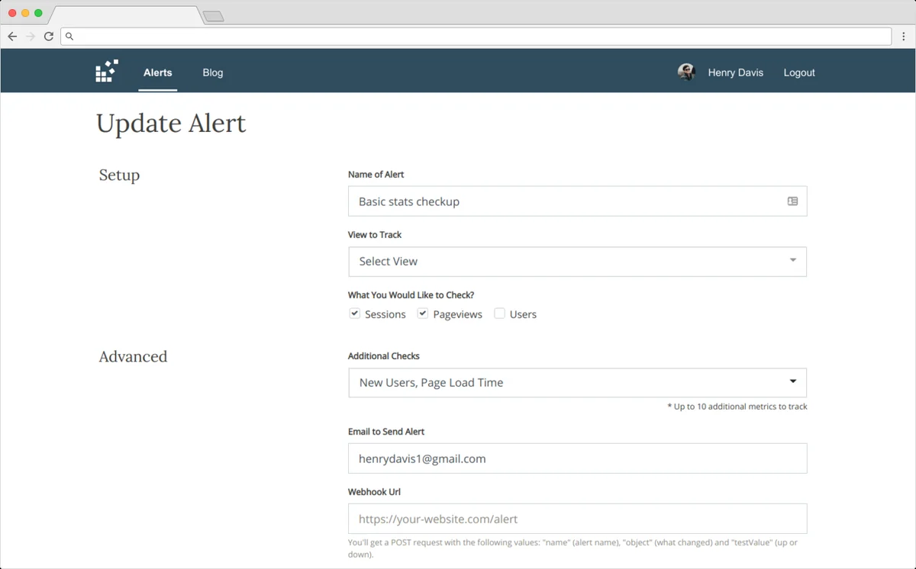
Task: Click the app logo in navbar
Action: coord(106,71)
